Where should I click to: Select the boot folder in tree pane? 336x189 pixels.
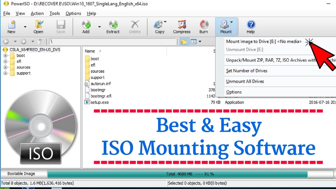(x=21, y=55)
